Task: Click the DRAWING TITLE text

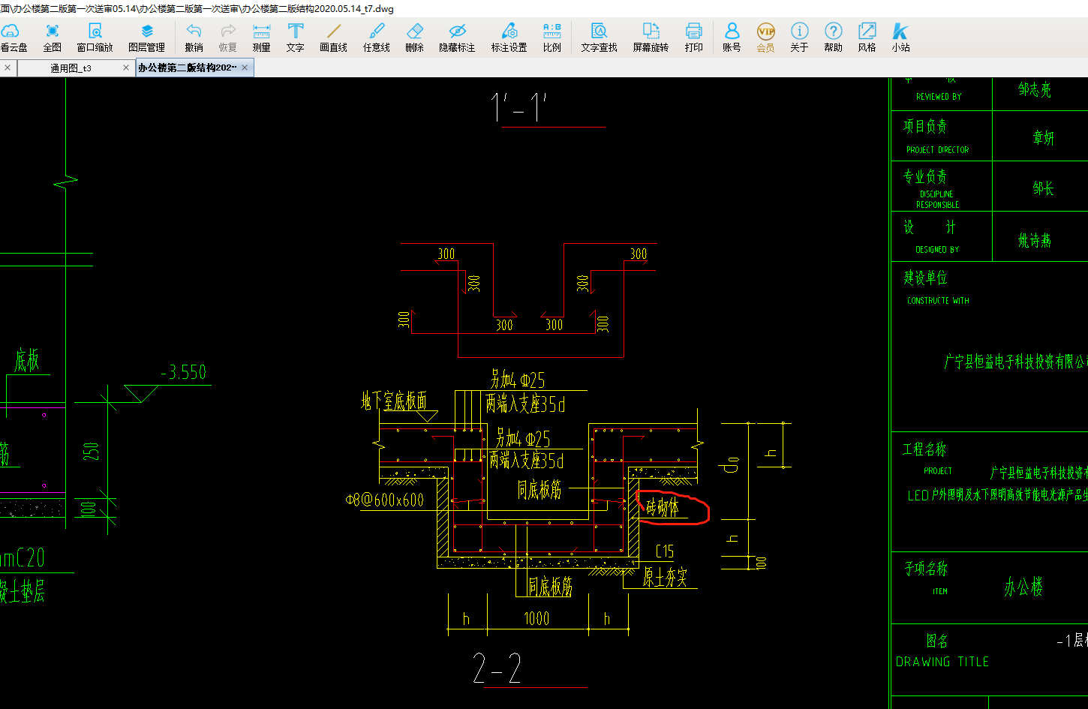Action: pyautogui.click(x=942, y=662)
